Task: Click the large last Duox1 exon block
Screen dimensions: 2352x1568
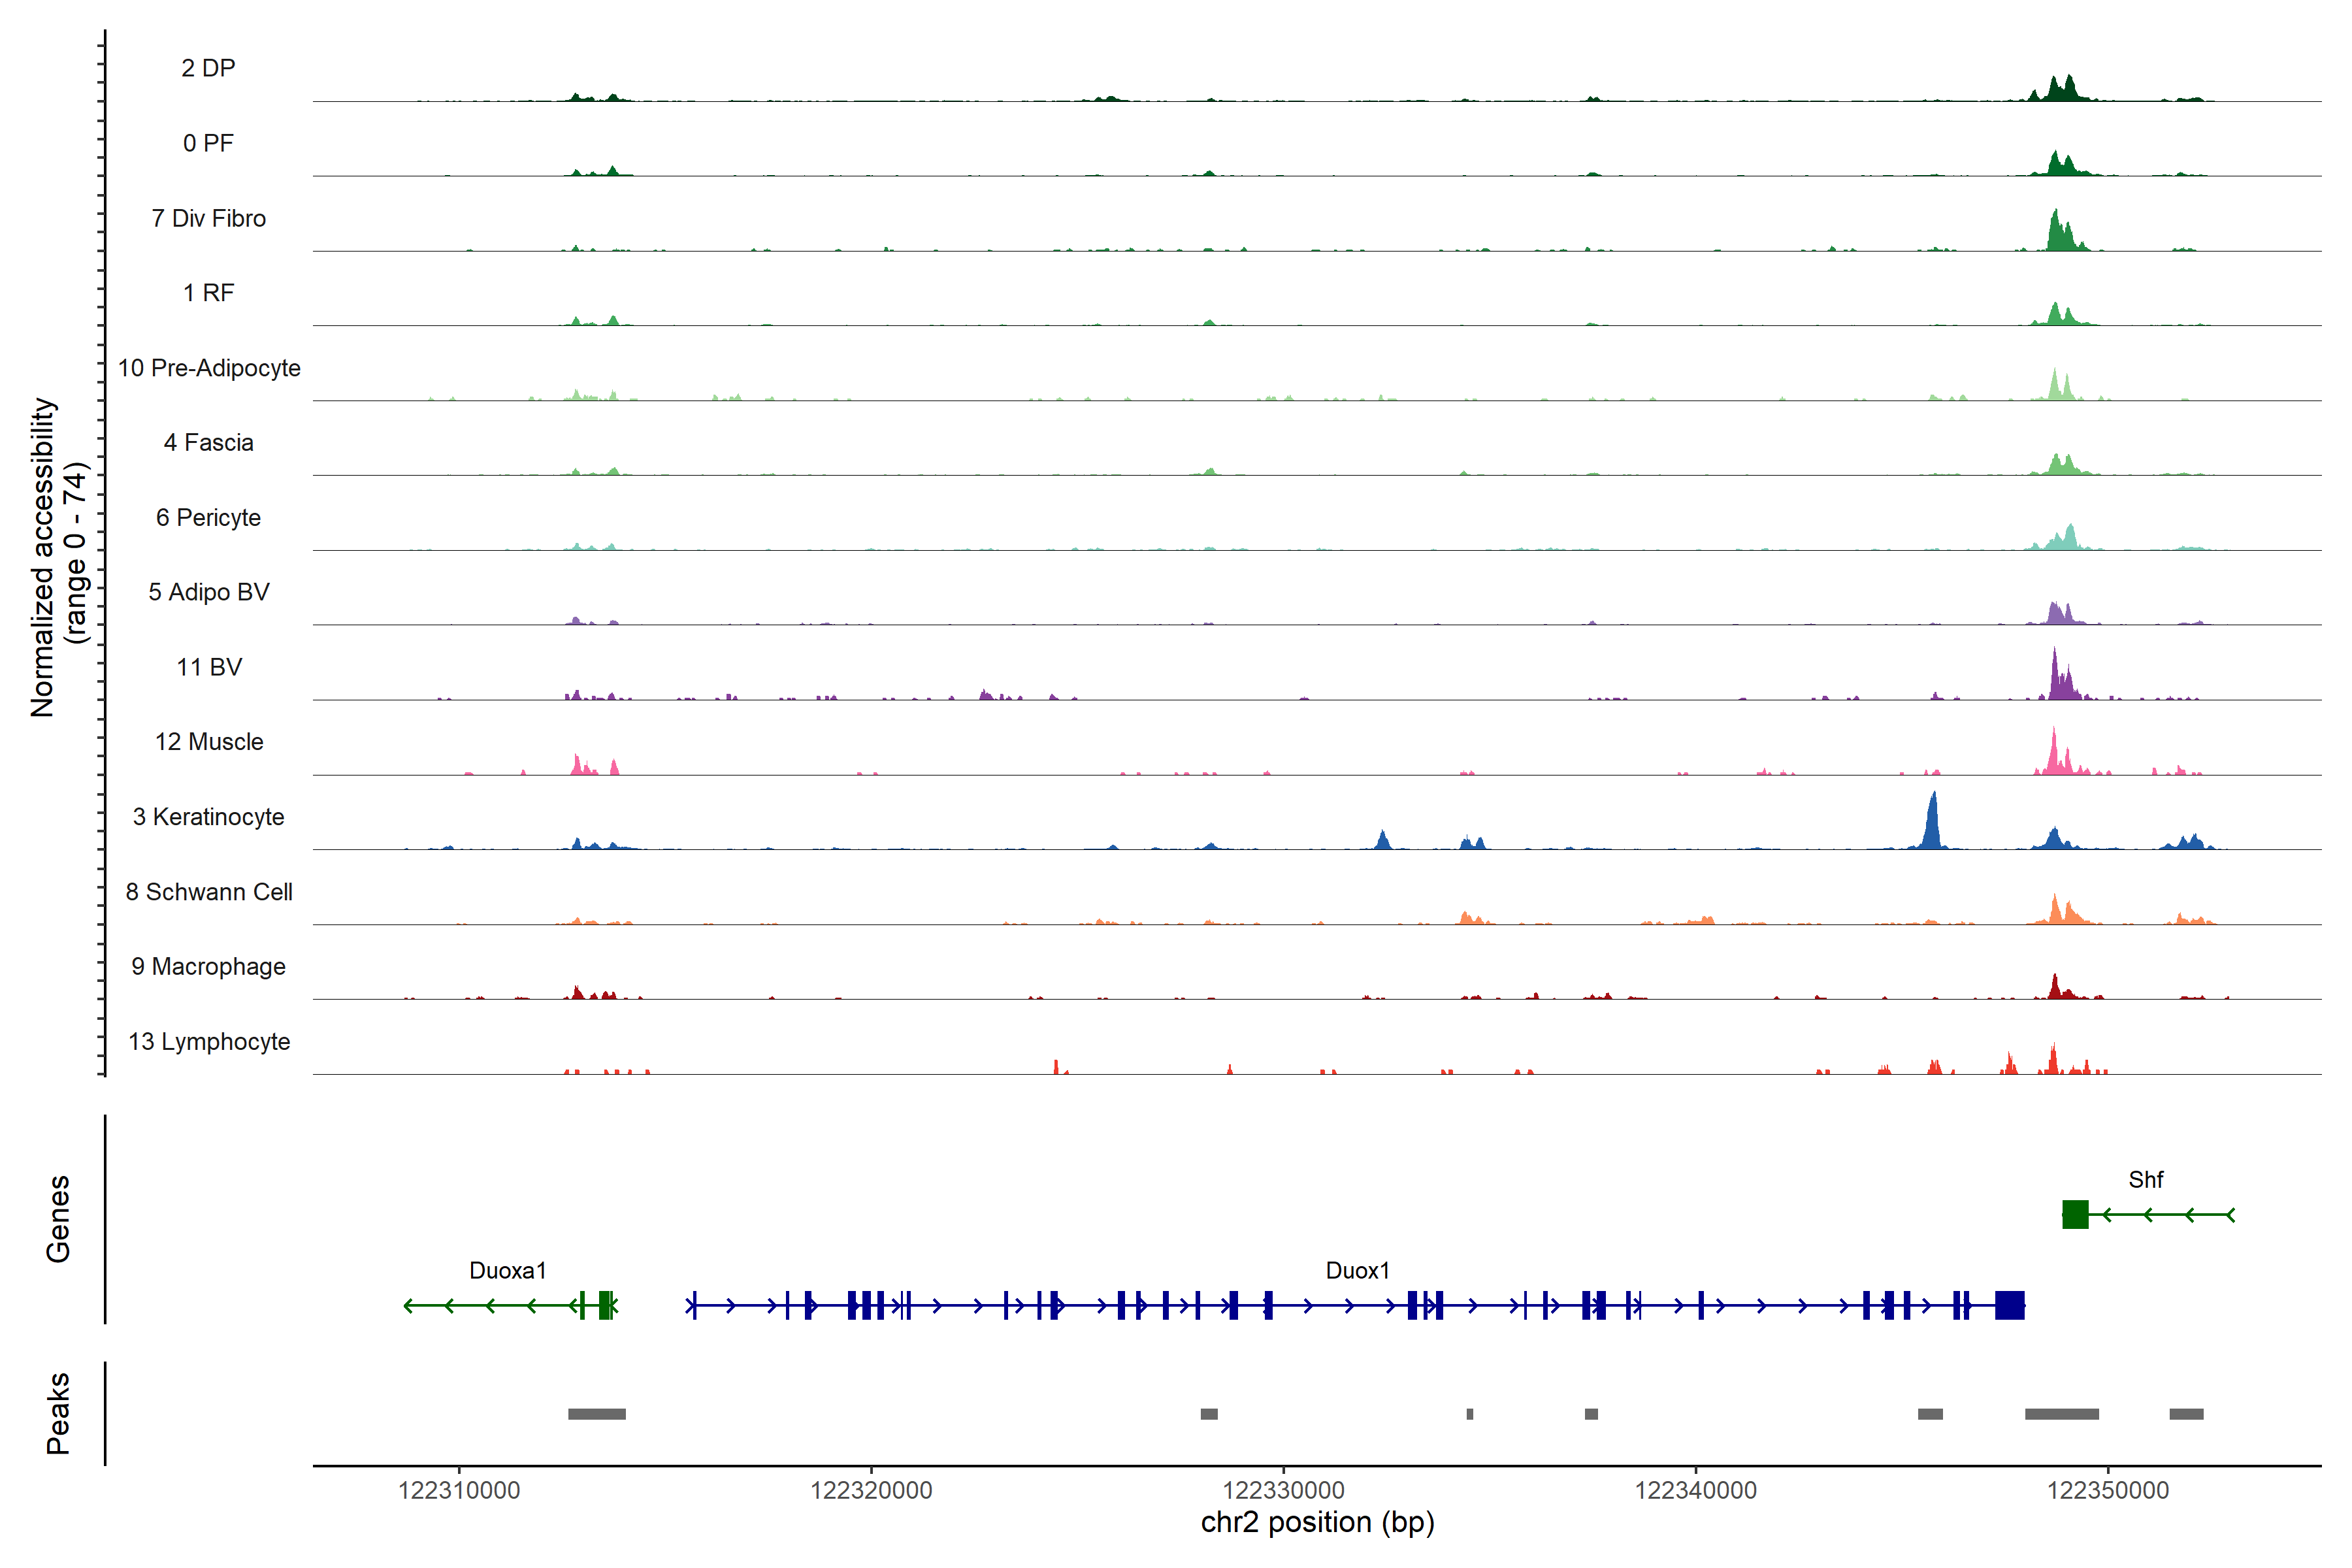Action: [x=2009, y=1305]
